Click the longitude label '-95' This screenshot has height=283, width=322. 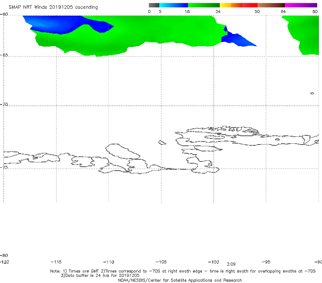coord(266,262)
